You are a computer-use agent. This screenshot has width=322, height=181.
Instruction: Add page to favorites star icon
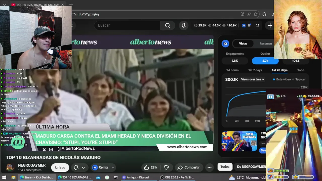(x=256, y=14)
